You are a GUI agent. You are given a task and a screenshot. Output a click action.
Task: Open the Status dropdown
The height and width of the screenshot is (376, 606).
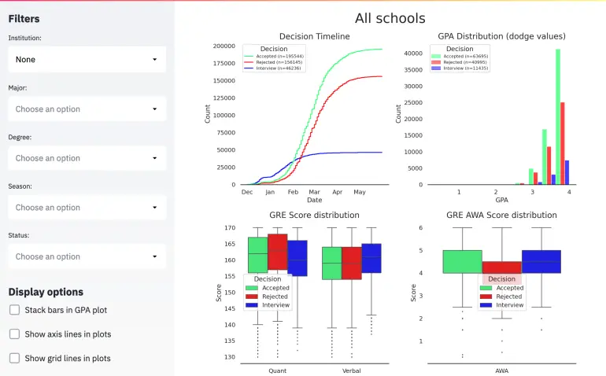87,256
